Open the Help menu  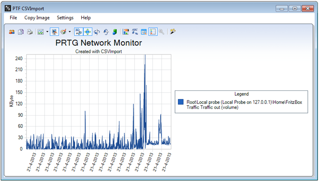point(86,18)
